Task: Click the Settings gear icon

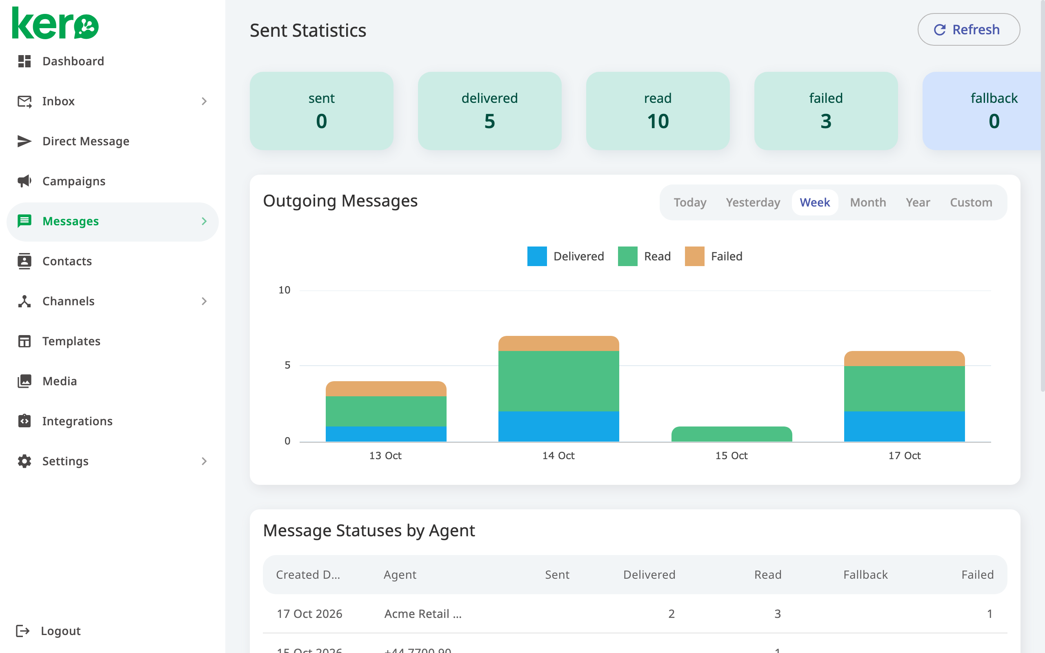Action: click(x=24, y=461)
